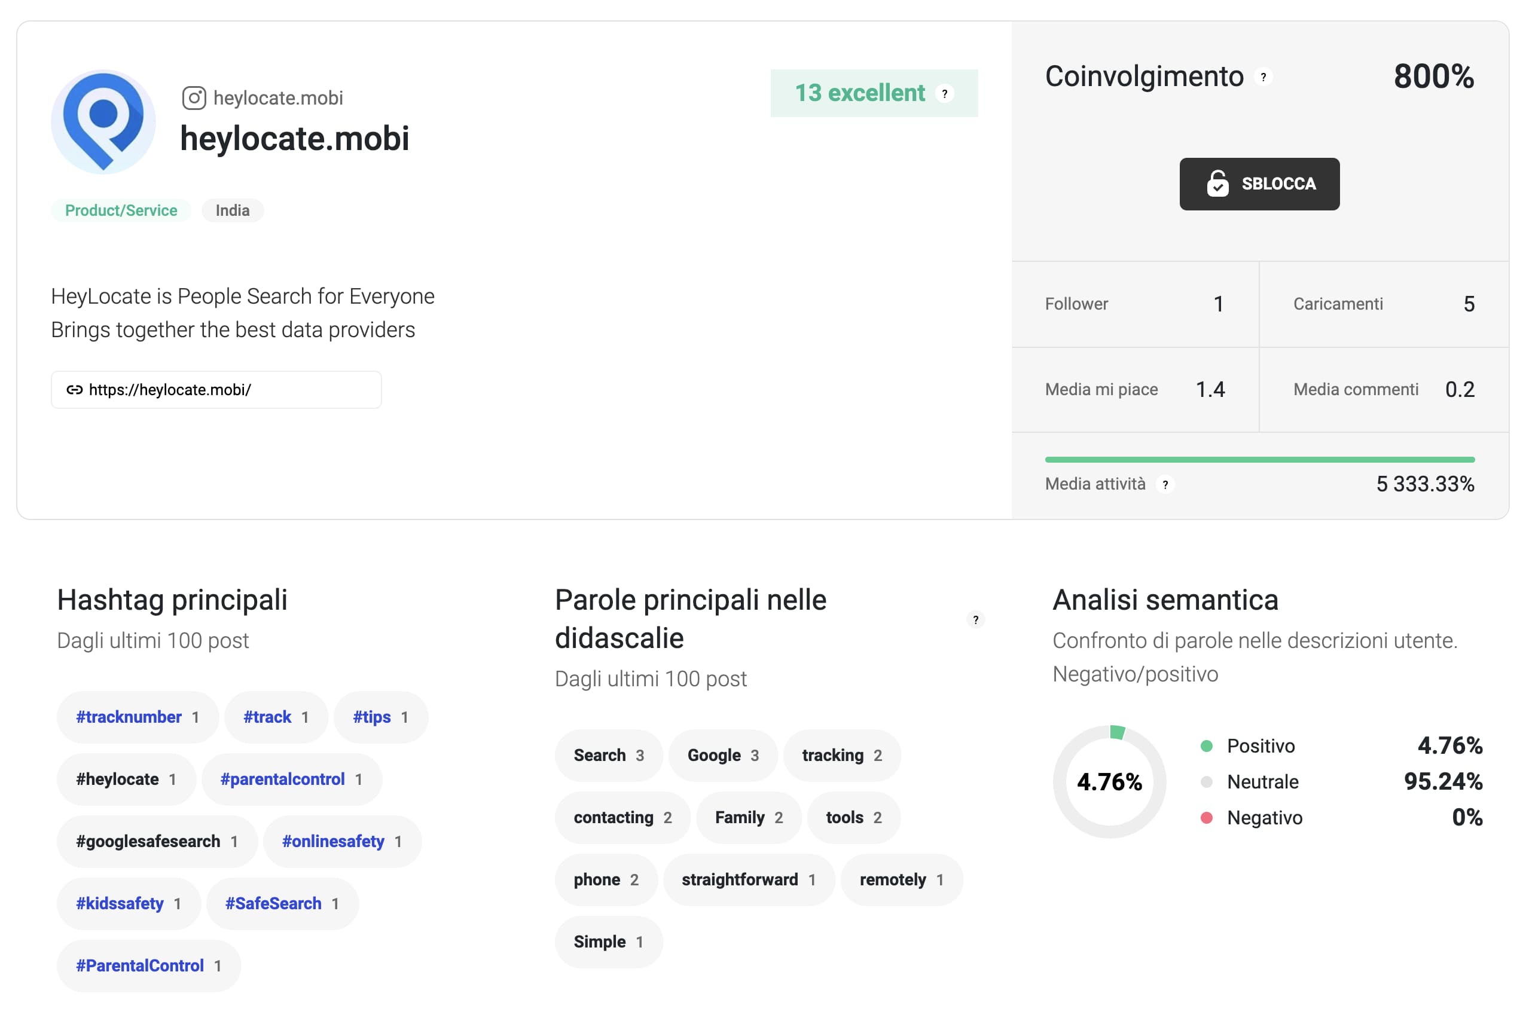
Task: Click the Analisi semantica heading
Action: coord(1165,600)
